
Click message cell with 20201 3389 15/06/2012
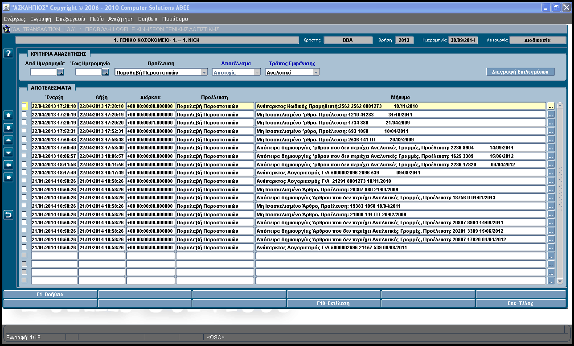400,231
